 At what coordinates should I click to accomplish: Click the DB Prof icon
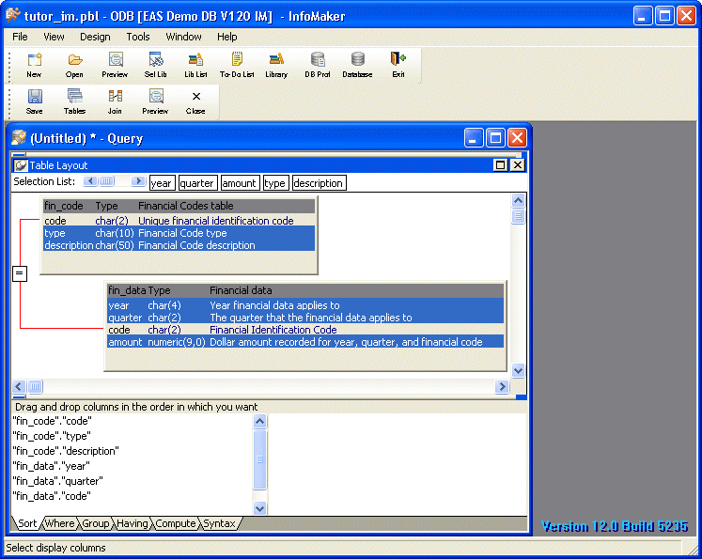[318, 65]
